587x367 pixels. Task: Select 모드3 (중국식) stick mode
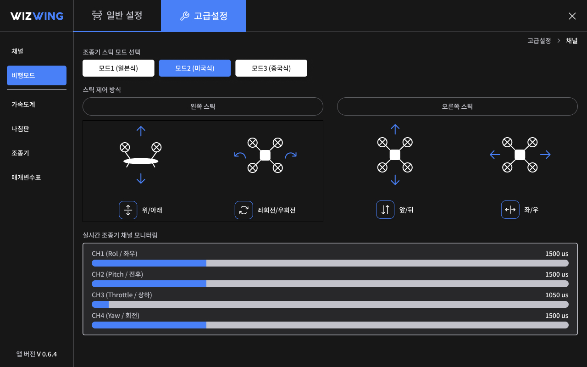pos(271,68)
